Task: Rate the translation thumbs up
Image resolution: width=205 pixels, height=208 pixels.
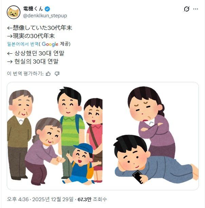Action: 48,74
